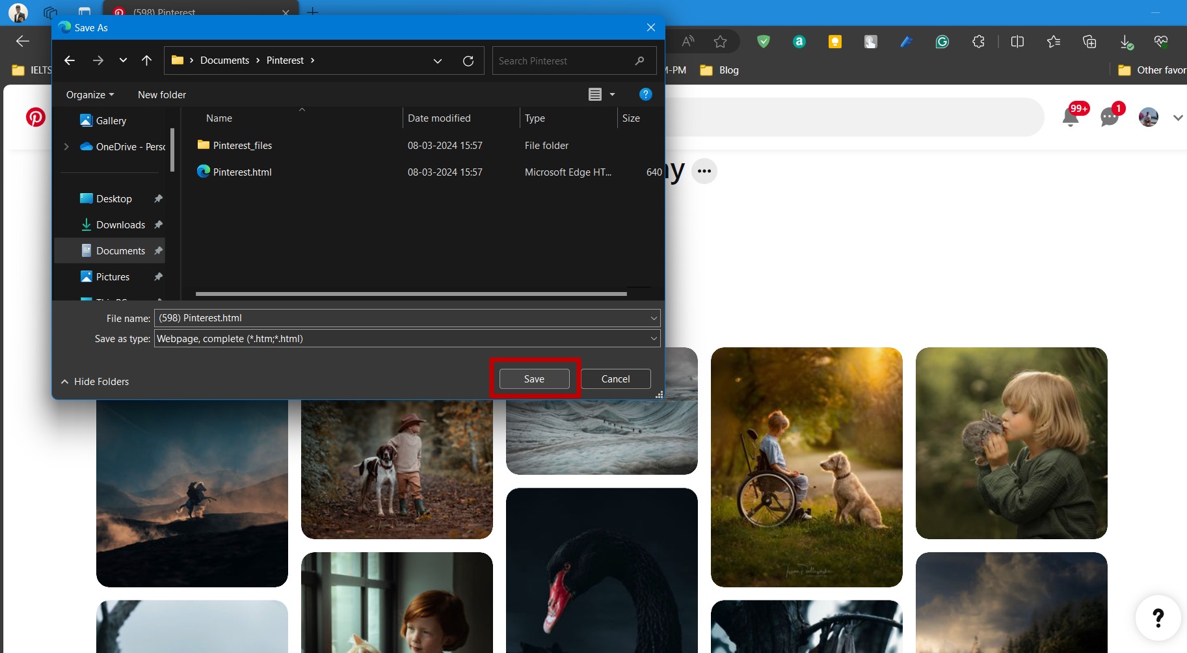Click the Pinterest logo home icon
The height and width of the screenshot is (653, 1187).
pos(36,117)
